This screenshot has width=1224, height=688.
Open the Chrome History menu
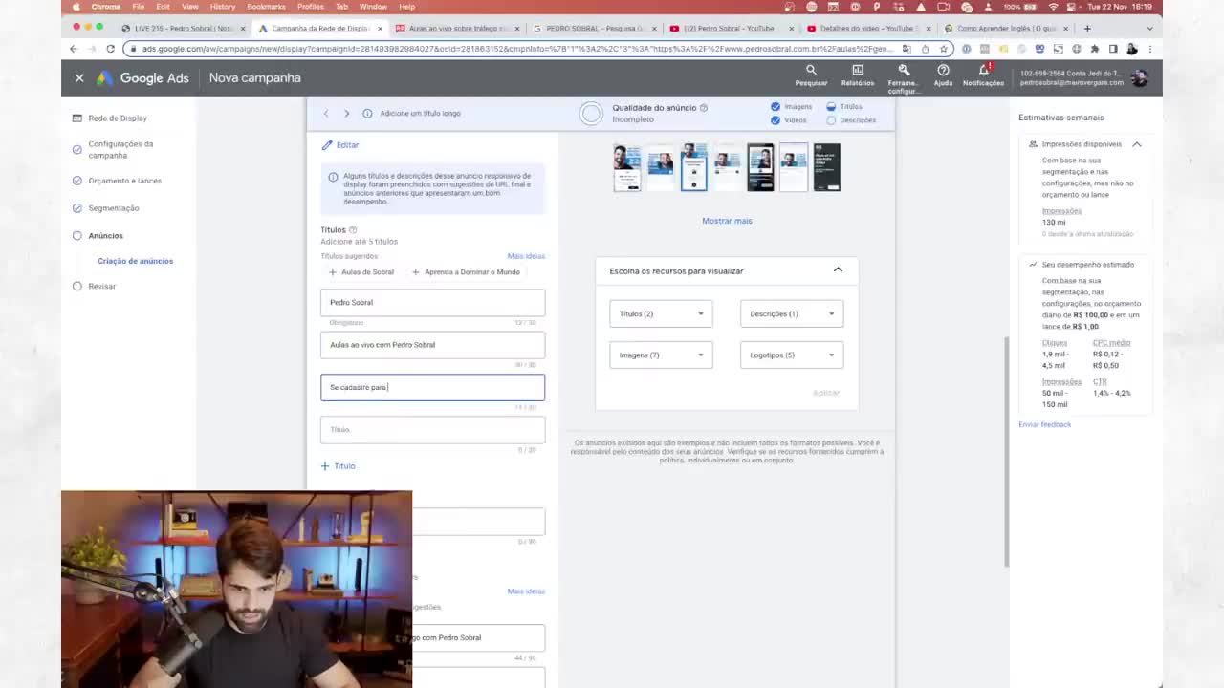pyautogui.click(x=222, y=7)
